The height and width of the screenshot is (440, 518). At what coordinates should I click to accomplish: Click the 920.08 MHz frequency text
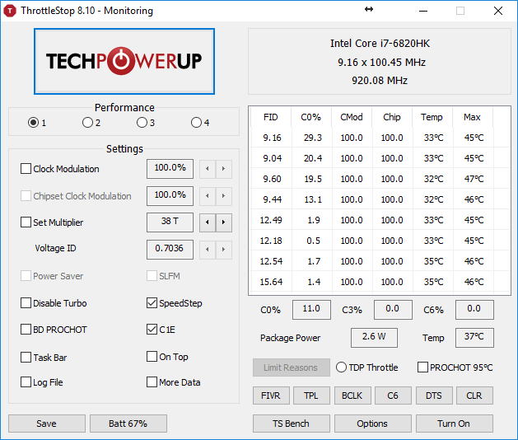[x=380, y=80]
